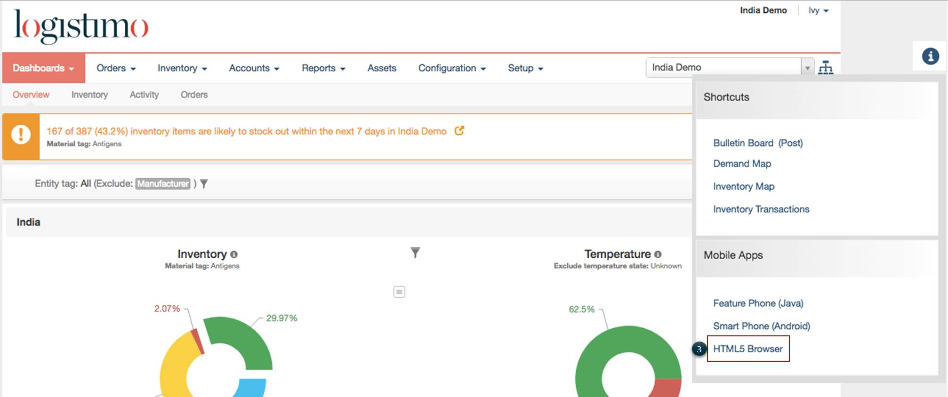
Task: Click the 62.5% chart label
Action: click(582, 310)
